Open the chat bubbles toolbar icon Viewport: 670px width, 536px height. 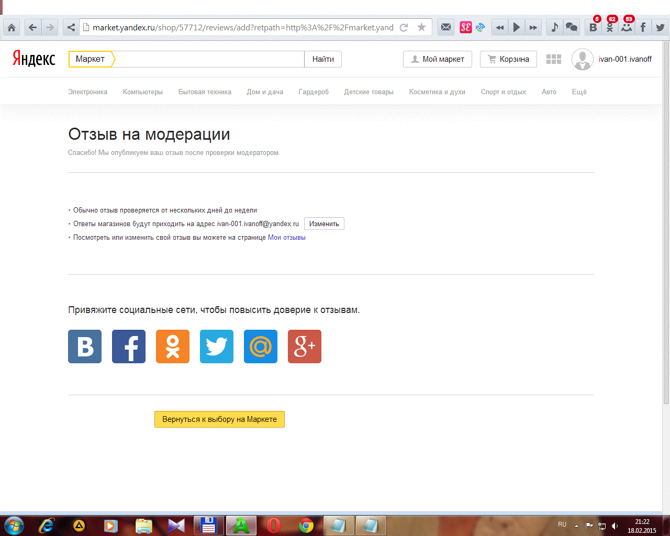[x=572, y=27]
